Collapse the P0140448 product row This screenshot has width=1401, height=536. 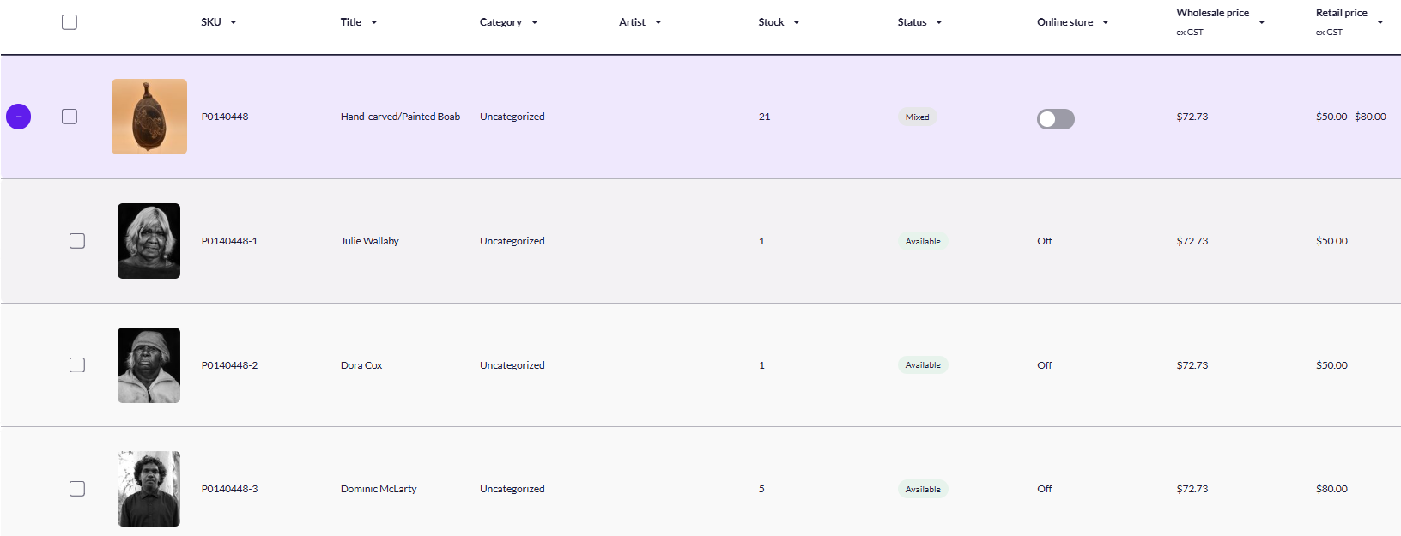click(18, 117)
